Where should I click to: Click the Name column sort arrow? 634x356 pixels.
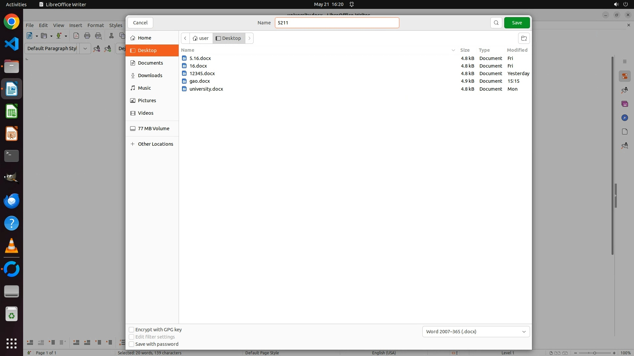coord(453,50)
